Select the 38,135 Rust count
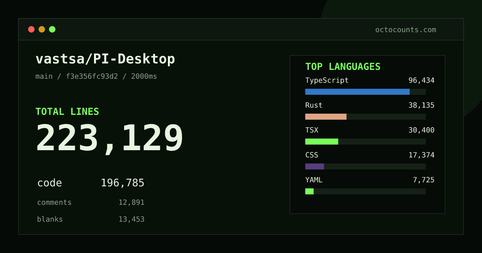482x253 pixels. (x=421, y=105)
